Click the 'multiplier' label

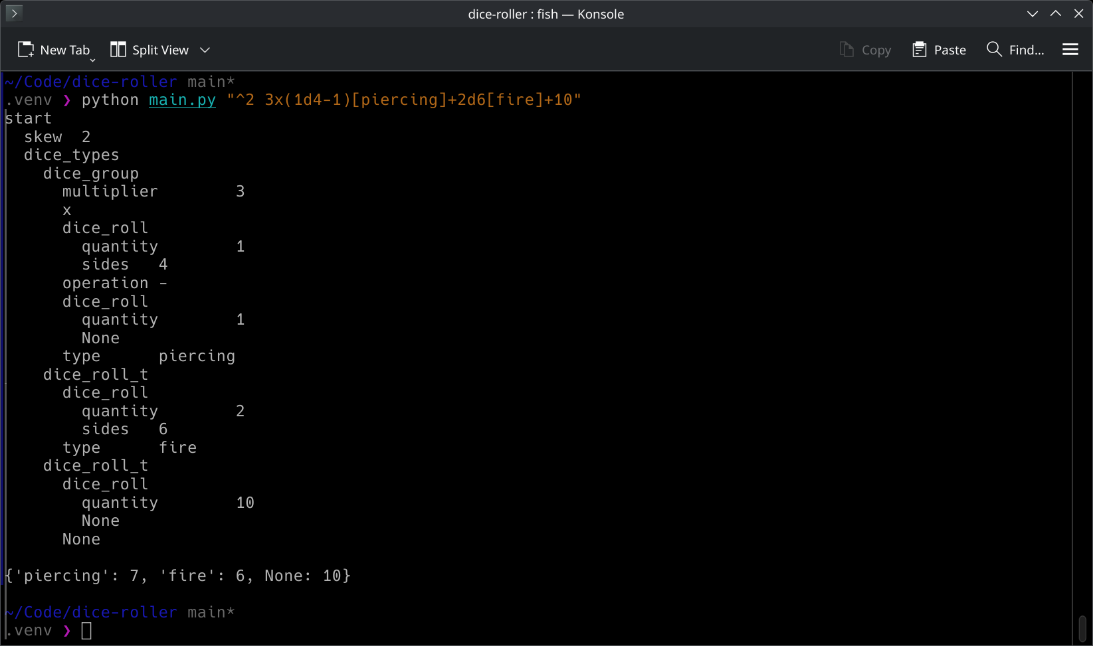coord(110,192)
